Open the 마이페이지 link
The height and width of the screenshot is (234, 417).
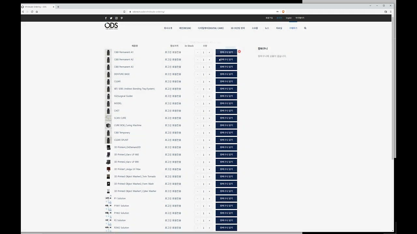pos(300,18)
